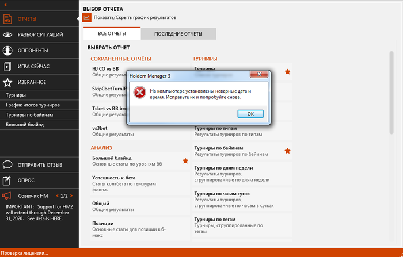
Task: Select saved report HJ CO vs BB
Action: pyautogui.click(x=109, y=72)
